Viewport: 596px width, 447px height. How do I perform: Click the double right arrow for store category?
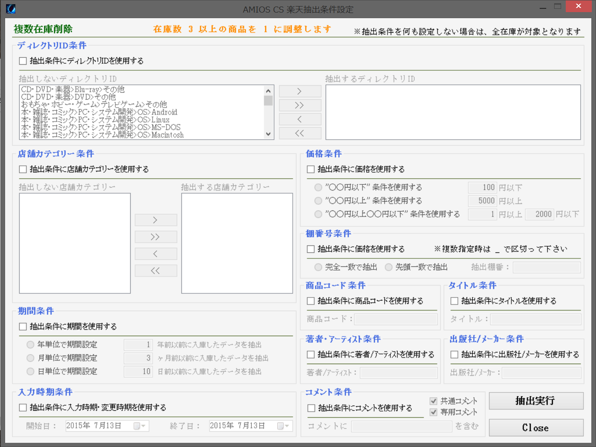tap(156, 237)
